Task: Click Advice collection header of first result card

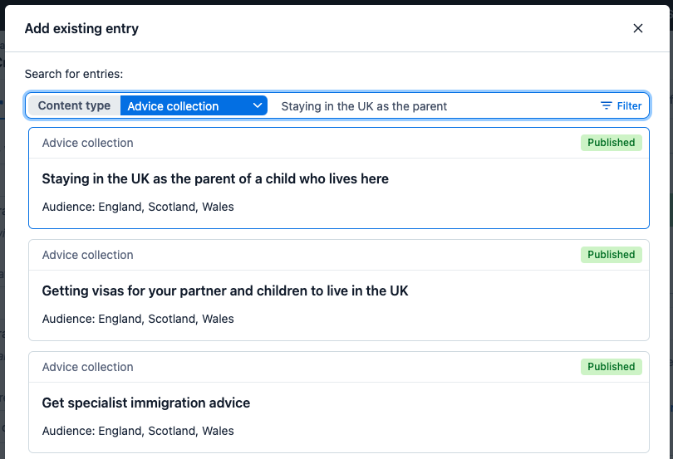Action: [x=88, y=143]
